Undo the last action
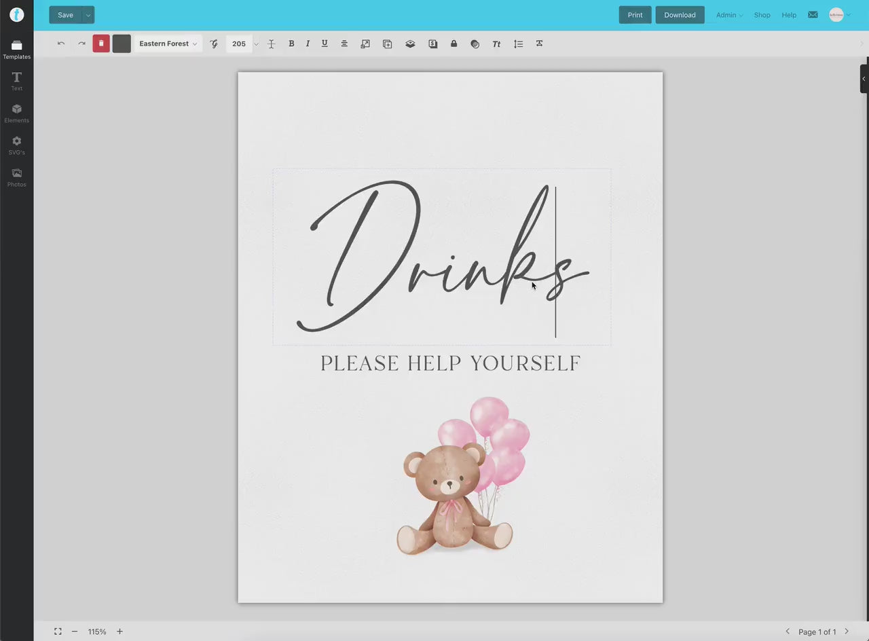Viewport: 869px width, 641px height. point(61,43)
